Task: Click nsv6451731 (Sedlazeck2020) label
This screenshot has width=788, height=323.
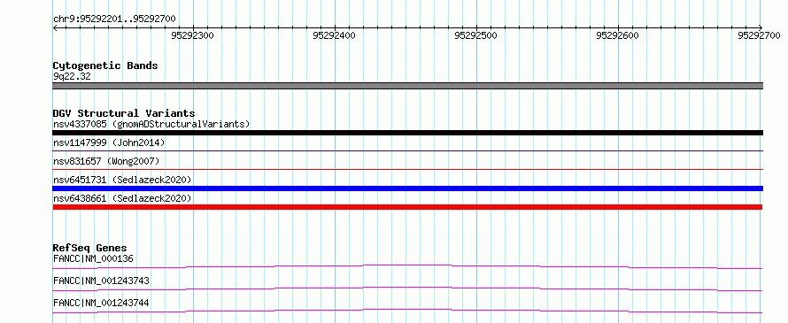Action: click(122, 180)
